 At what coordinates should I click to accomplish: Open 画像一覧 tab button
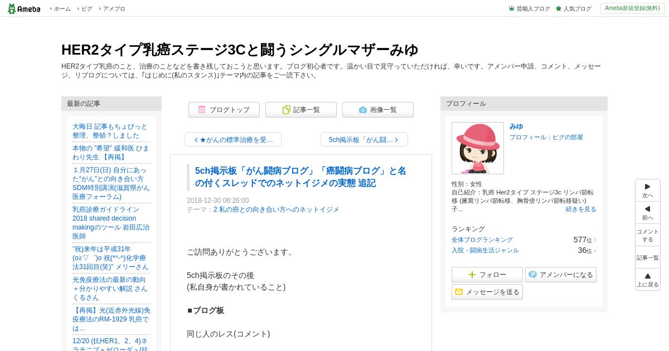[378, 110]
